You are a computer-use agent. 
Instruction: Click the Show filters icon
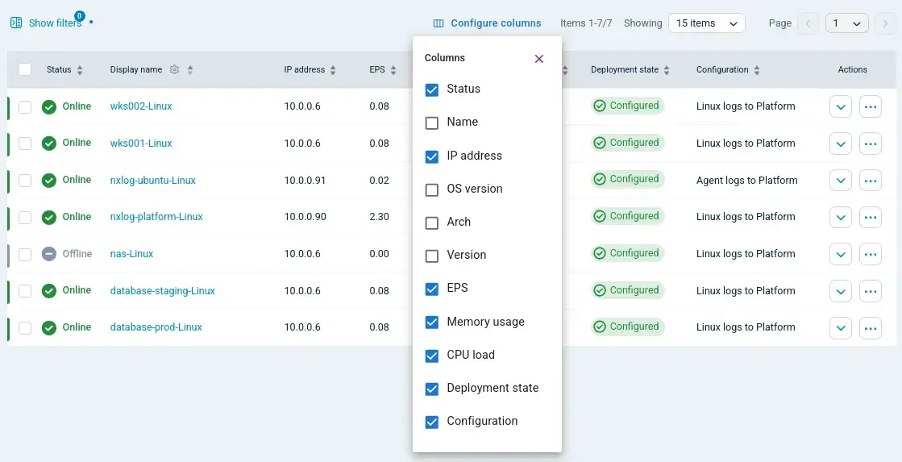pyautogui.click(x=16, y=23)
